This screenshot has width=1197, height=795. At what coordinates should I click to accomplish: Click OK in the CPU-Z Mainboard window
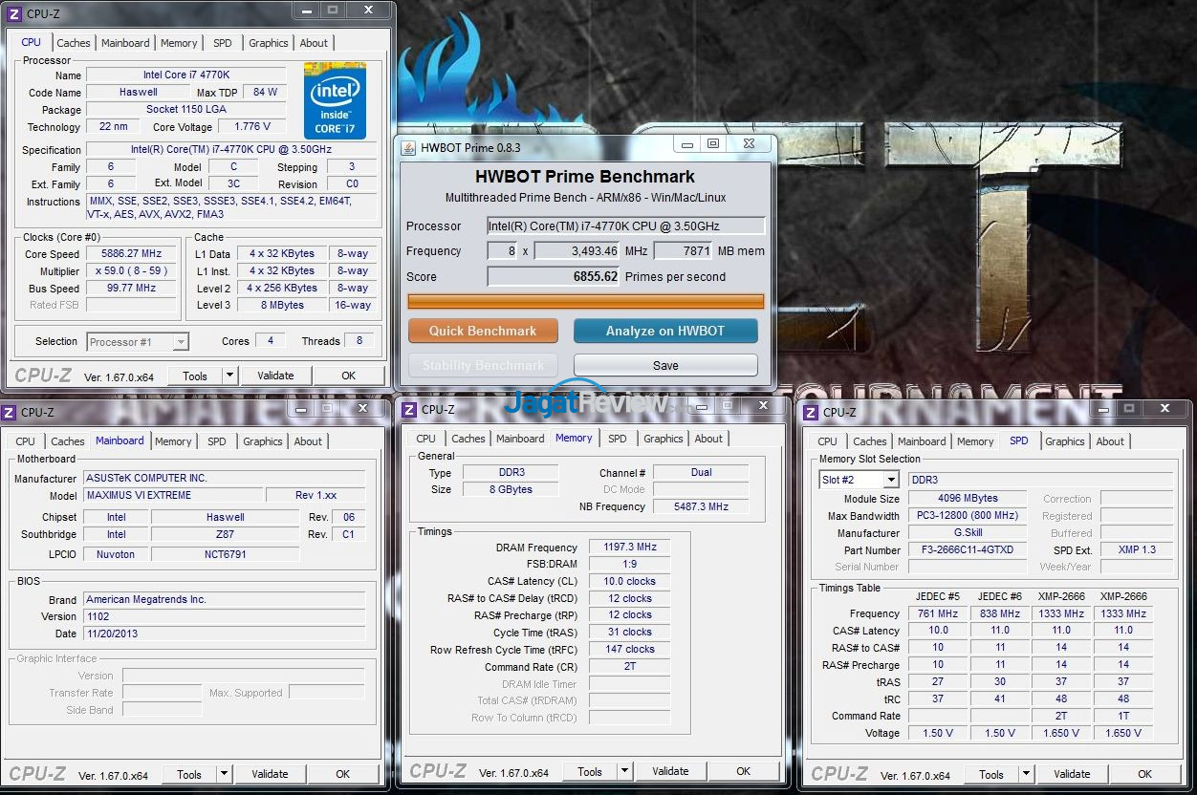pyautogui.click(x=343, y=774)
